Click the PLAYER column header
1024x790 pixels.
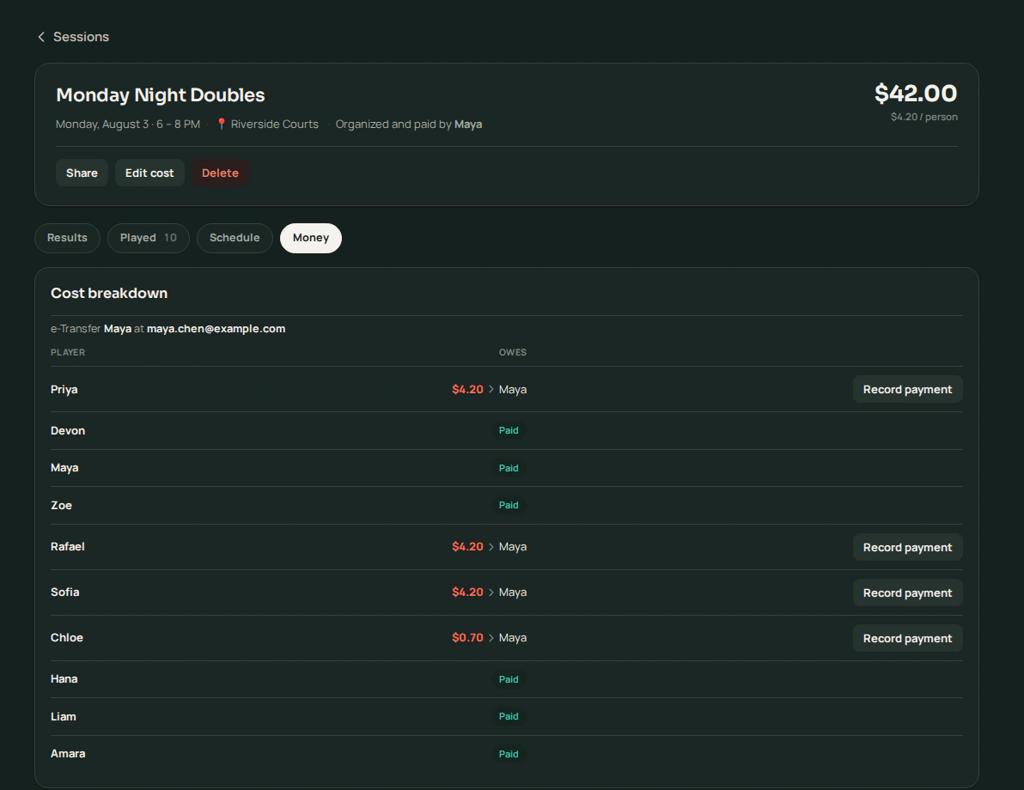(68, 353)
